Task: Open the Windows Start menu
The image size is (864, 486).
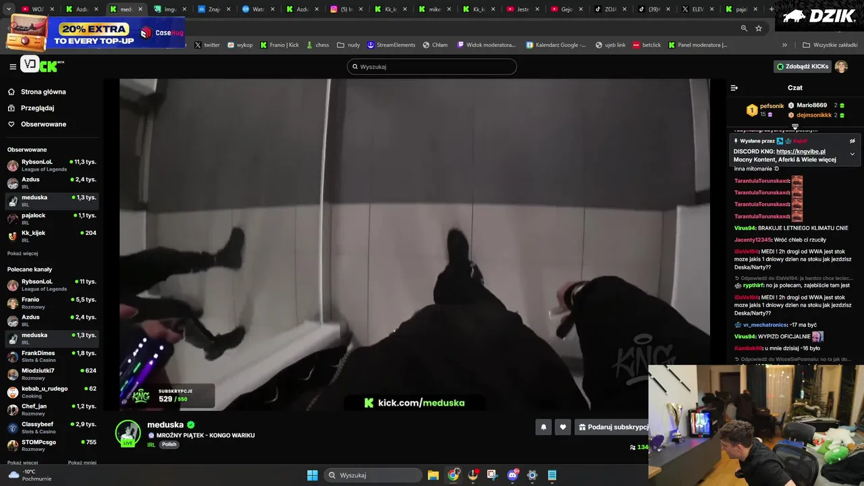Action: [x=313, y=475]
